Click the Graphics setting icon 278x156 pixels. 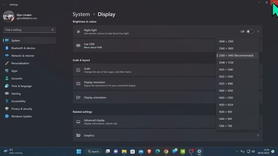(x=78, y=135)
